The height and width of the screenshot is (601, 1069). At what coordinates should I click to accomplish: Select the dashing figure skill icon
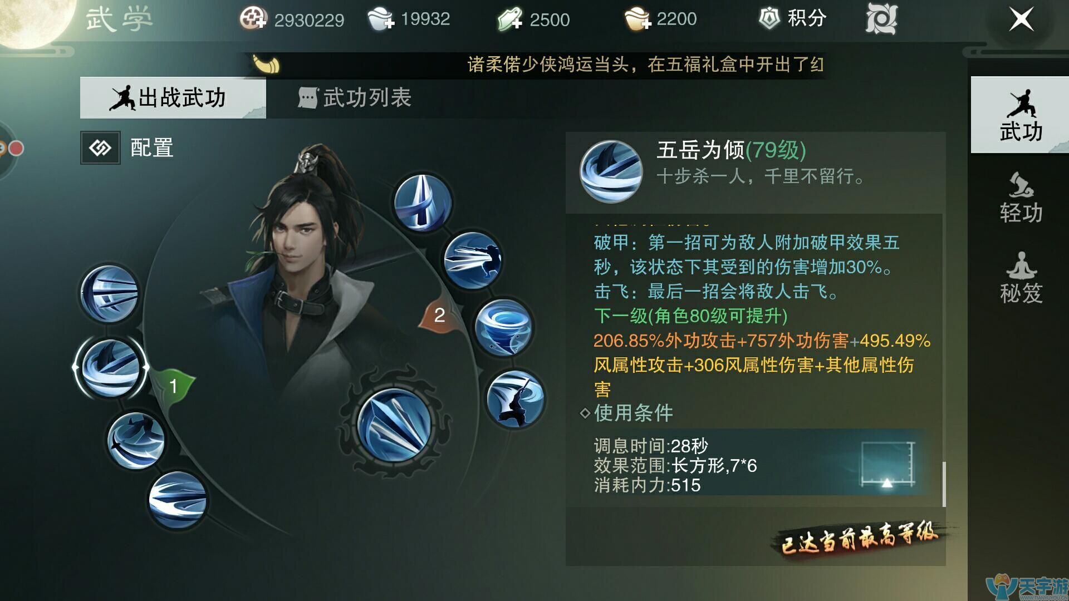coord(473,261)
